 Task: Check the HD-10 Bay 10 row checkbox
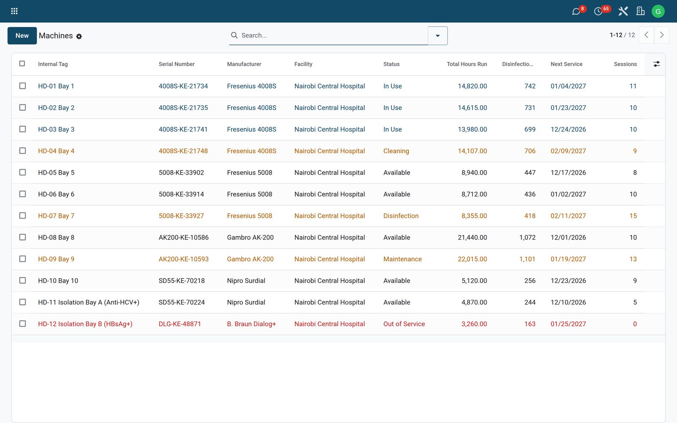click(22, 280)
